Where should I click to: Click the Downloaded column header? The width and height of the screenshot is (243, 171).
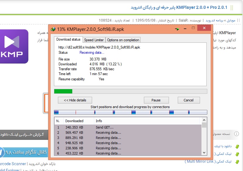(x=74, y=121)
